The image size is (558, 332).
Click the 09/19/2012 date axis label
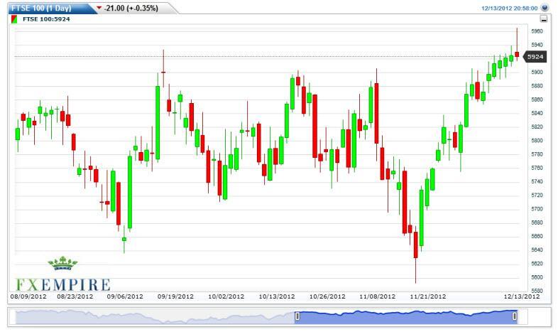coord(176,296)
